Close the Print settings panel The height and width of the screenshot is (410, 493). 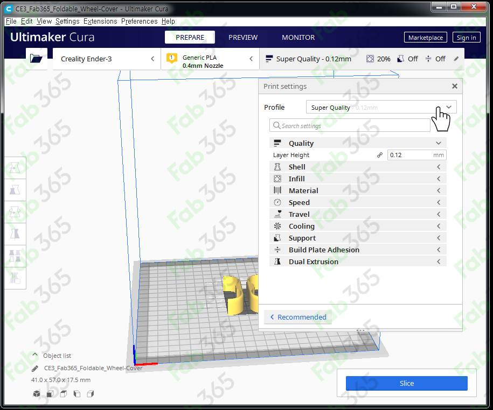[x=455, y=86]
